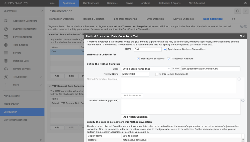Switch to Error Detection tab
Image resolution: width=250 pixels, height=142 pixels.
pyautogui.click(x=155, y=19)
